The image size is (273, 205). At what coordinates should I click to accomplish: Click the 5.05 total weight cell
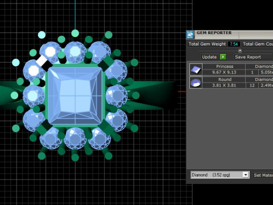pos(266,72)
